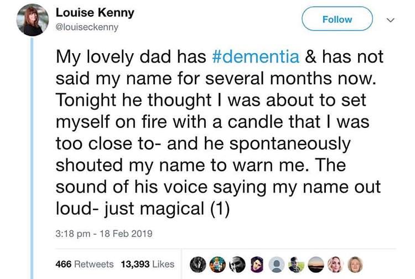View the 466 Retweets list
Viewport: 415px width, 279px height.
84,264
